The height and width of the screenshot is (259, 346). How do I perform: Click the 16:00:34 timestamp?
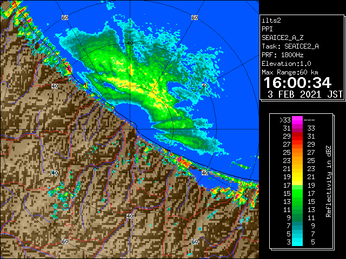click(297, 83)
